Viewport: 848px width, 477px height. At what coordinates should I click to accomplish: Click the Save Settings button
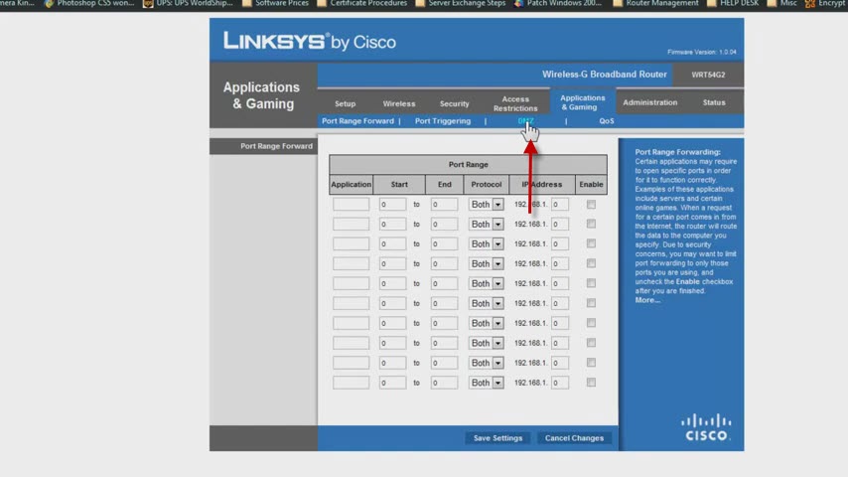[x=498, y=438]
